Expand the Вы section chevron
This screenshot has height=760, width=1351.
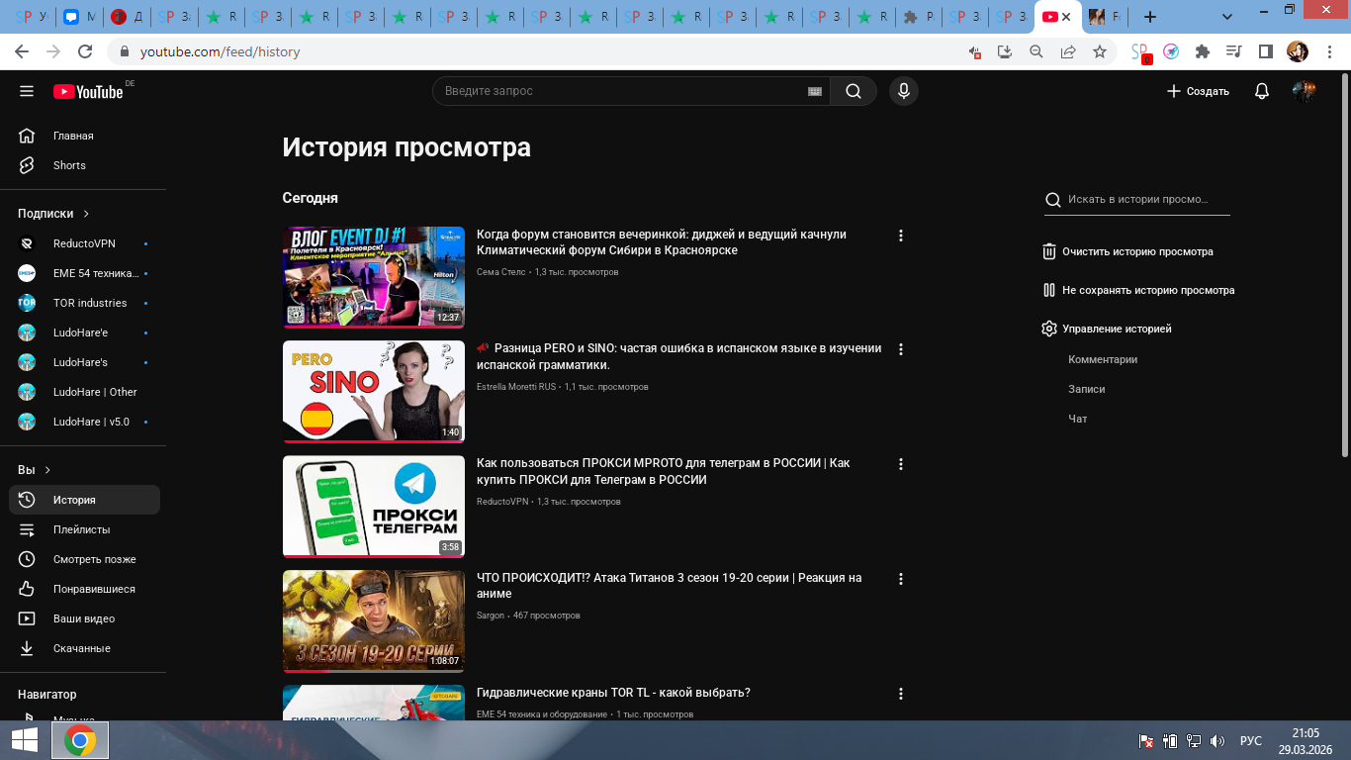tap(47, 470)
